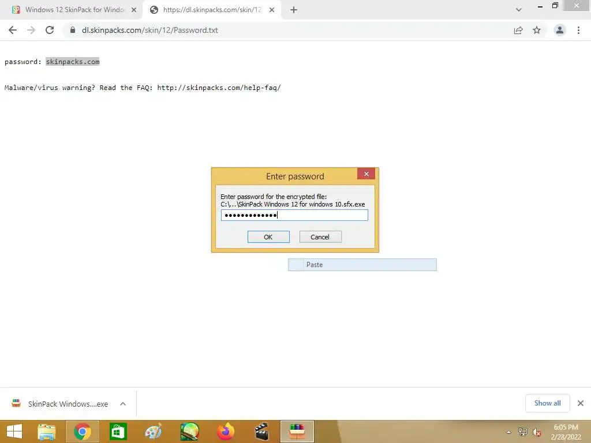
Task: Open the Chrome profile avatar
Action: [x=560, y=30]
